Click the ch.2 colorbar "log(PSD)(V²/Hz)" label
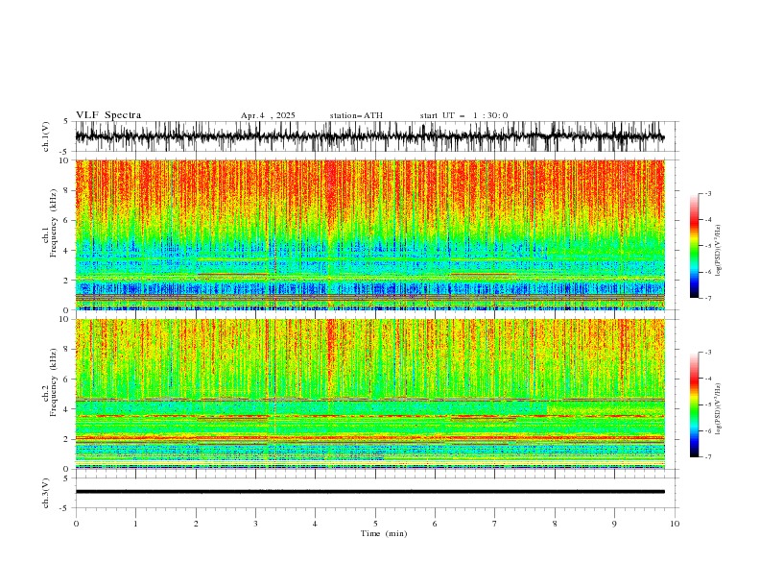 click(x=718, y=409)
